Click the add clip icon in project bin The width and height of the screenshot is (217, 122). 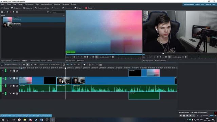(x=2, y=12)
